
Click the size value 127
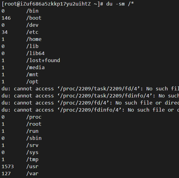[x=6, y=174]
